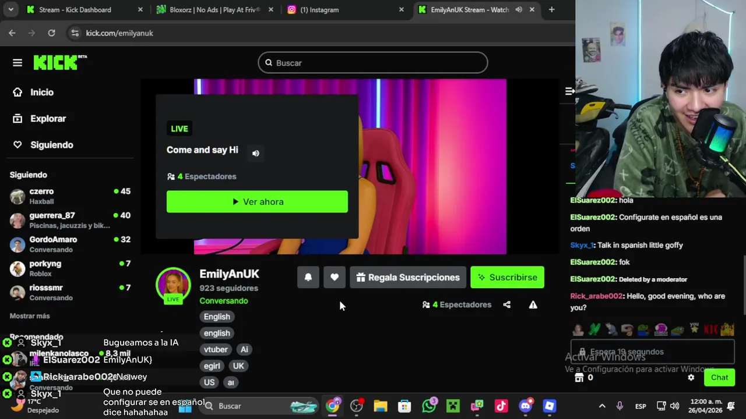This screenshot has width=746, height=419.
Task: Click Suscribirse button
Action: point(507,277)
